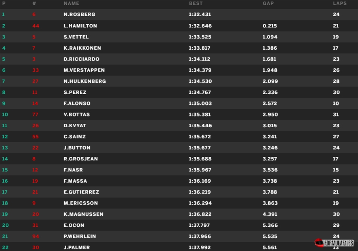
Task: Select position number 10 for V.BOTTAS
Action: (x=5, y=114)
